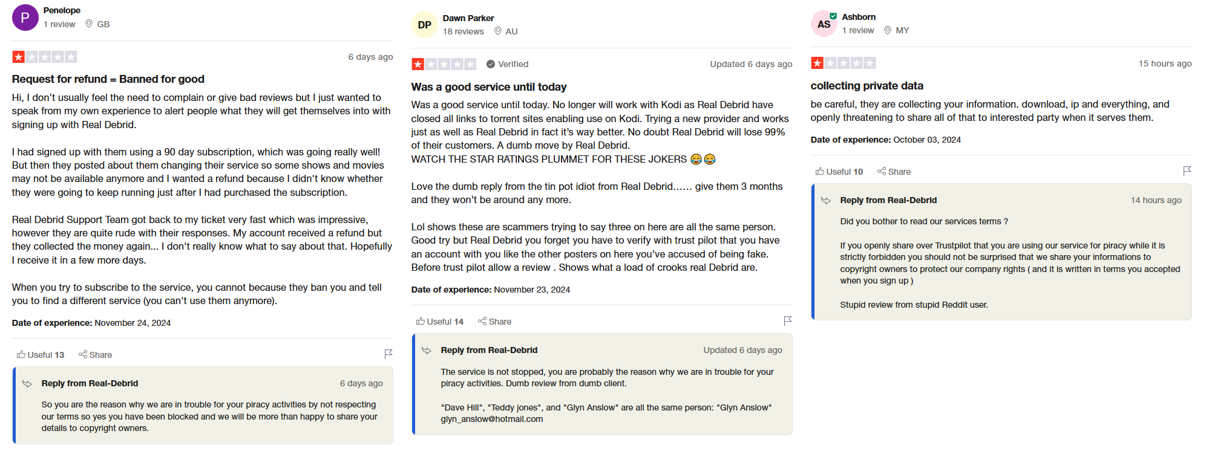Open Penelope's reviewer profile name

pos(62,10)
